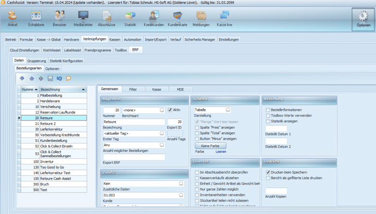This screenshot has height=214, width=376.
Task: Enable Spalte "Preis" anzeigen
Action: (197, 128)
